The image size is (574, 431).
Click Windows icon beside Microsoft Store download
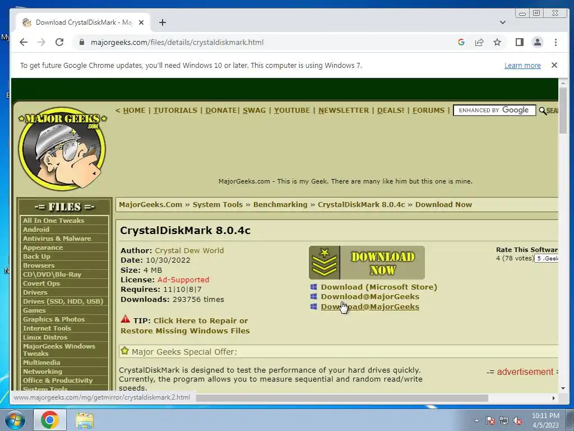314,287
